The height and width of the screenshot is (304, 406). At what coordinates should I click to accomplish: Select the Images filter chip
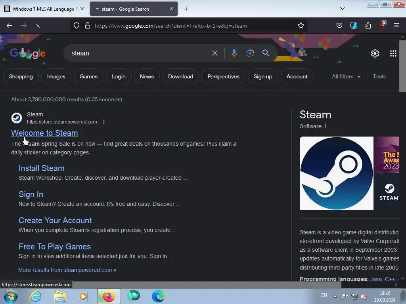click(x=56, y=76)
